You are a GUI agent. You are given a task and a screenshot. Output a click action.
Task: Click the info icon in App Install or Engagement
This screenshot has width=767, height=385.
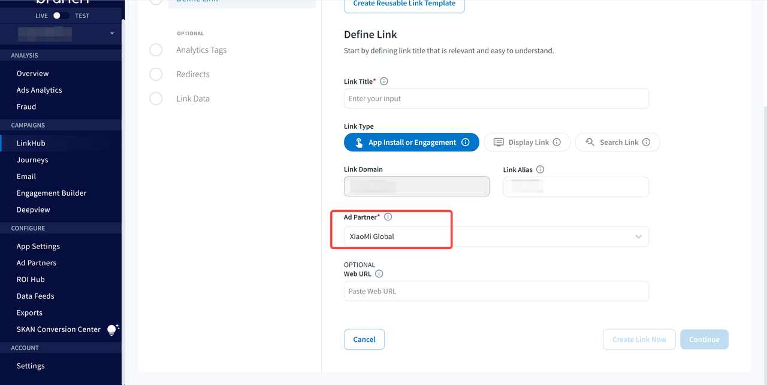[x=465, y=143]
